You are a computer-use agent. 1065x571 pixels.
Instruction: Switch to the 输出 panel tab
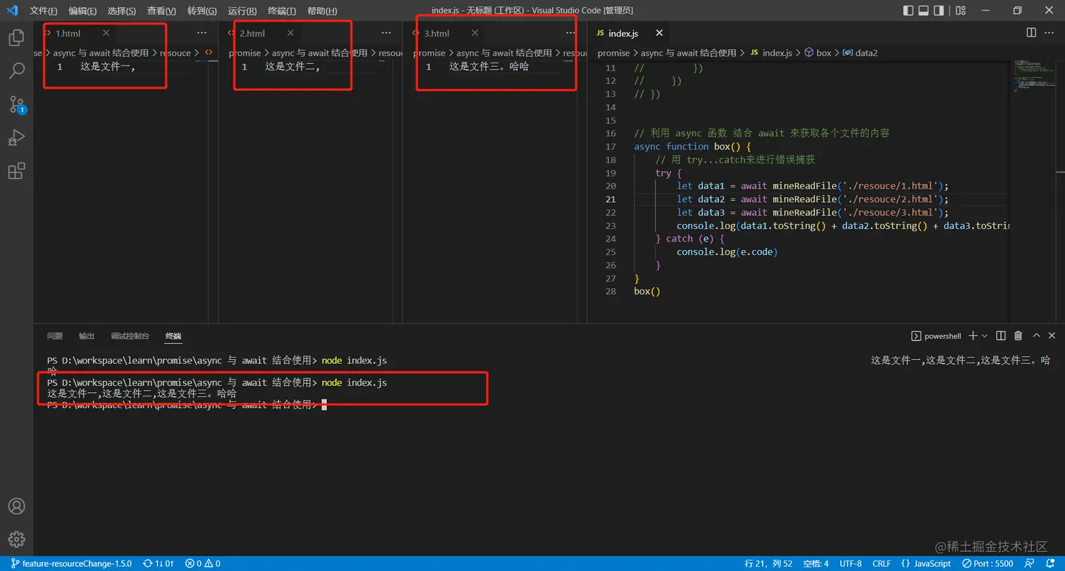[87, 336]
